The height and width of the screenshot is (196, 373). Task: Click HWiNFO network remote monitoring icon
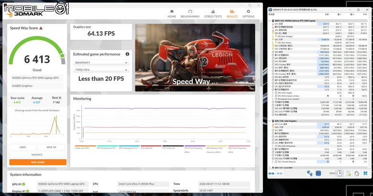(x=309, y=173)
